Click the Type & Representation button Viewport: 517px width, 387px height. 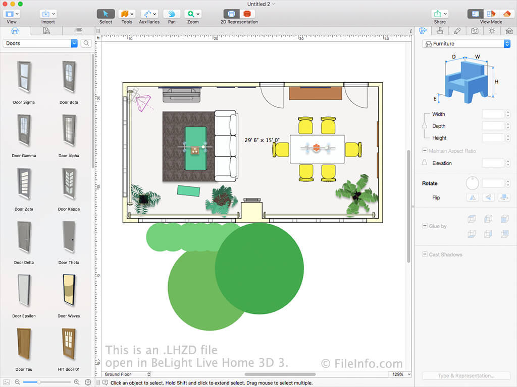(466, 375)
